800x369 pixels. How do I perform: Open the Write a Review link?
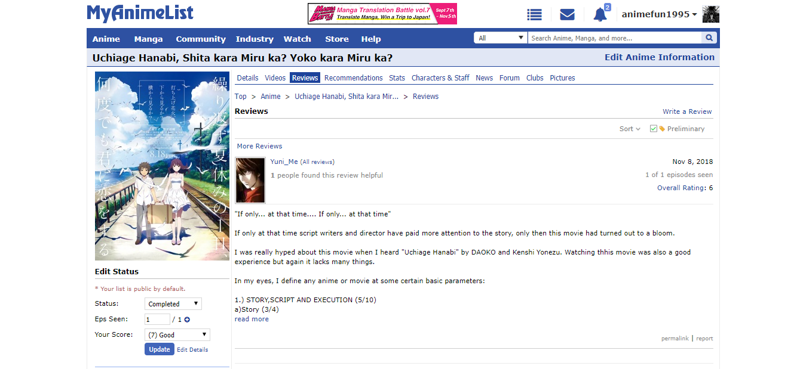(687, 111)
